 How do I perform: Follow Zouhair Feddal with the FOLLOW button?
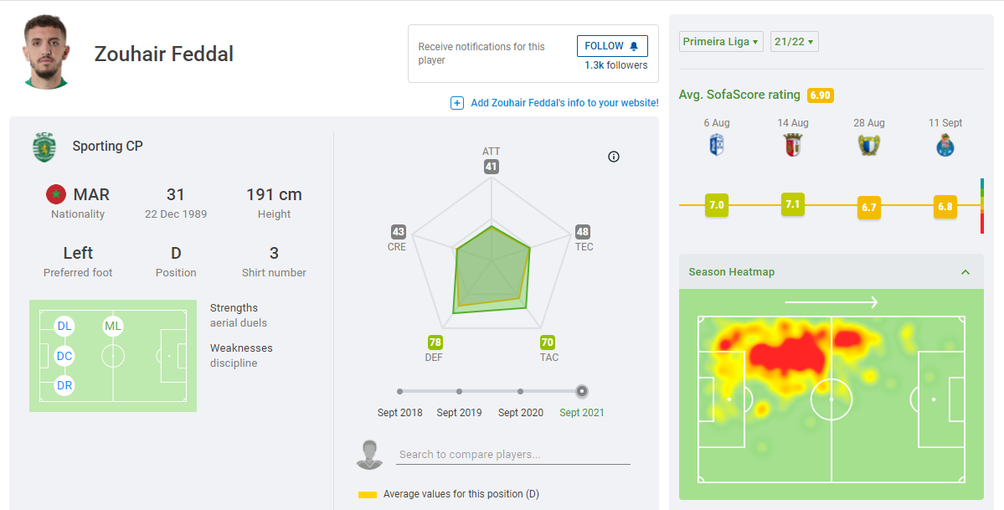coord(611,46)
